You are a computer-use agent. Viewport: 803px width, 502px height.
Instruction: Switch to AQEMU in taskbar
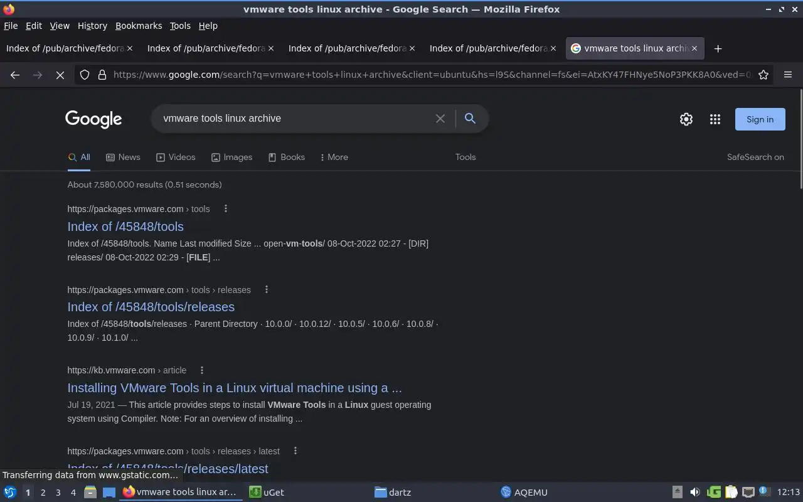[560, 493]
